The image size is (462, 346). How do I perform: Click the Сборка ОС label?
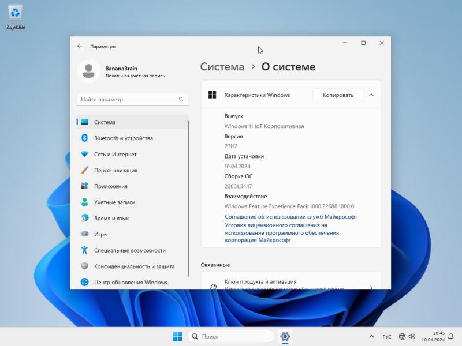(239, 176)
